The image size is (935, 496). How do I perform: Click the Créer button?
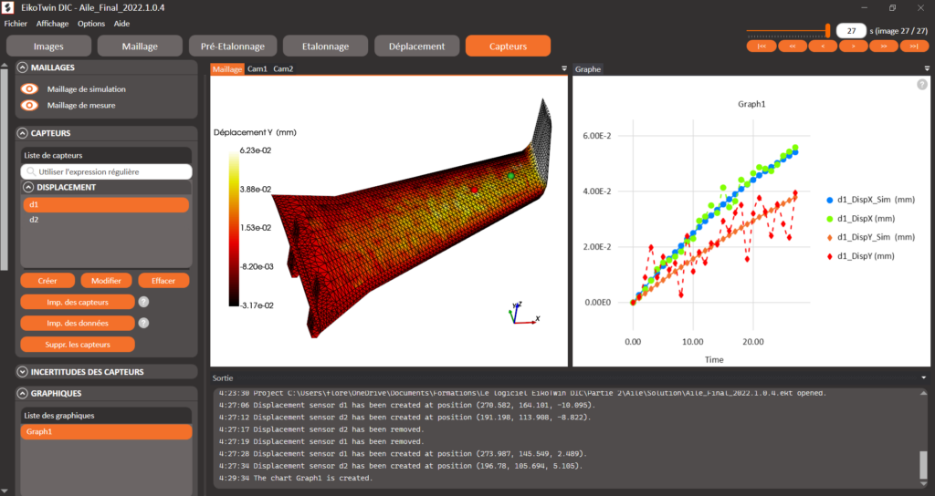47,281
